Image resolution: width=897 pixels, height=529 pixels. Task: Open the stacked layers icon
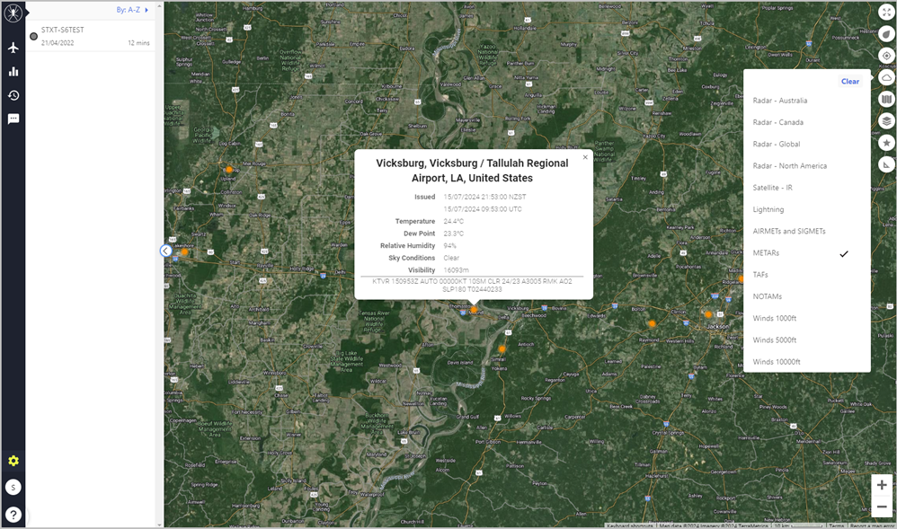(886, 121)
